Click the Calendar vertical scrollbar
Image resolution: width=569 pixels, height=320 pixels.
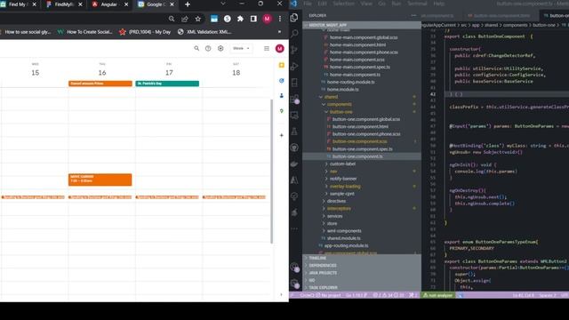coord(271,171)
